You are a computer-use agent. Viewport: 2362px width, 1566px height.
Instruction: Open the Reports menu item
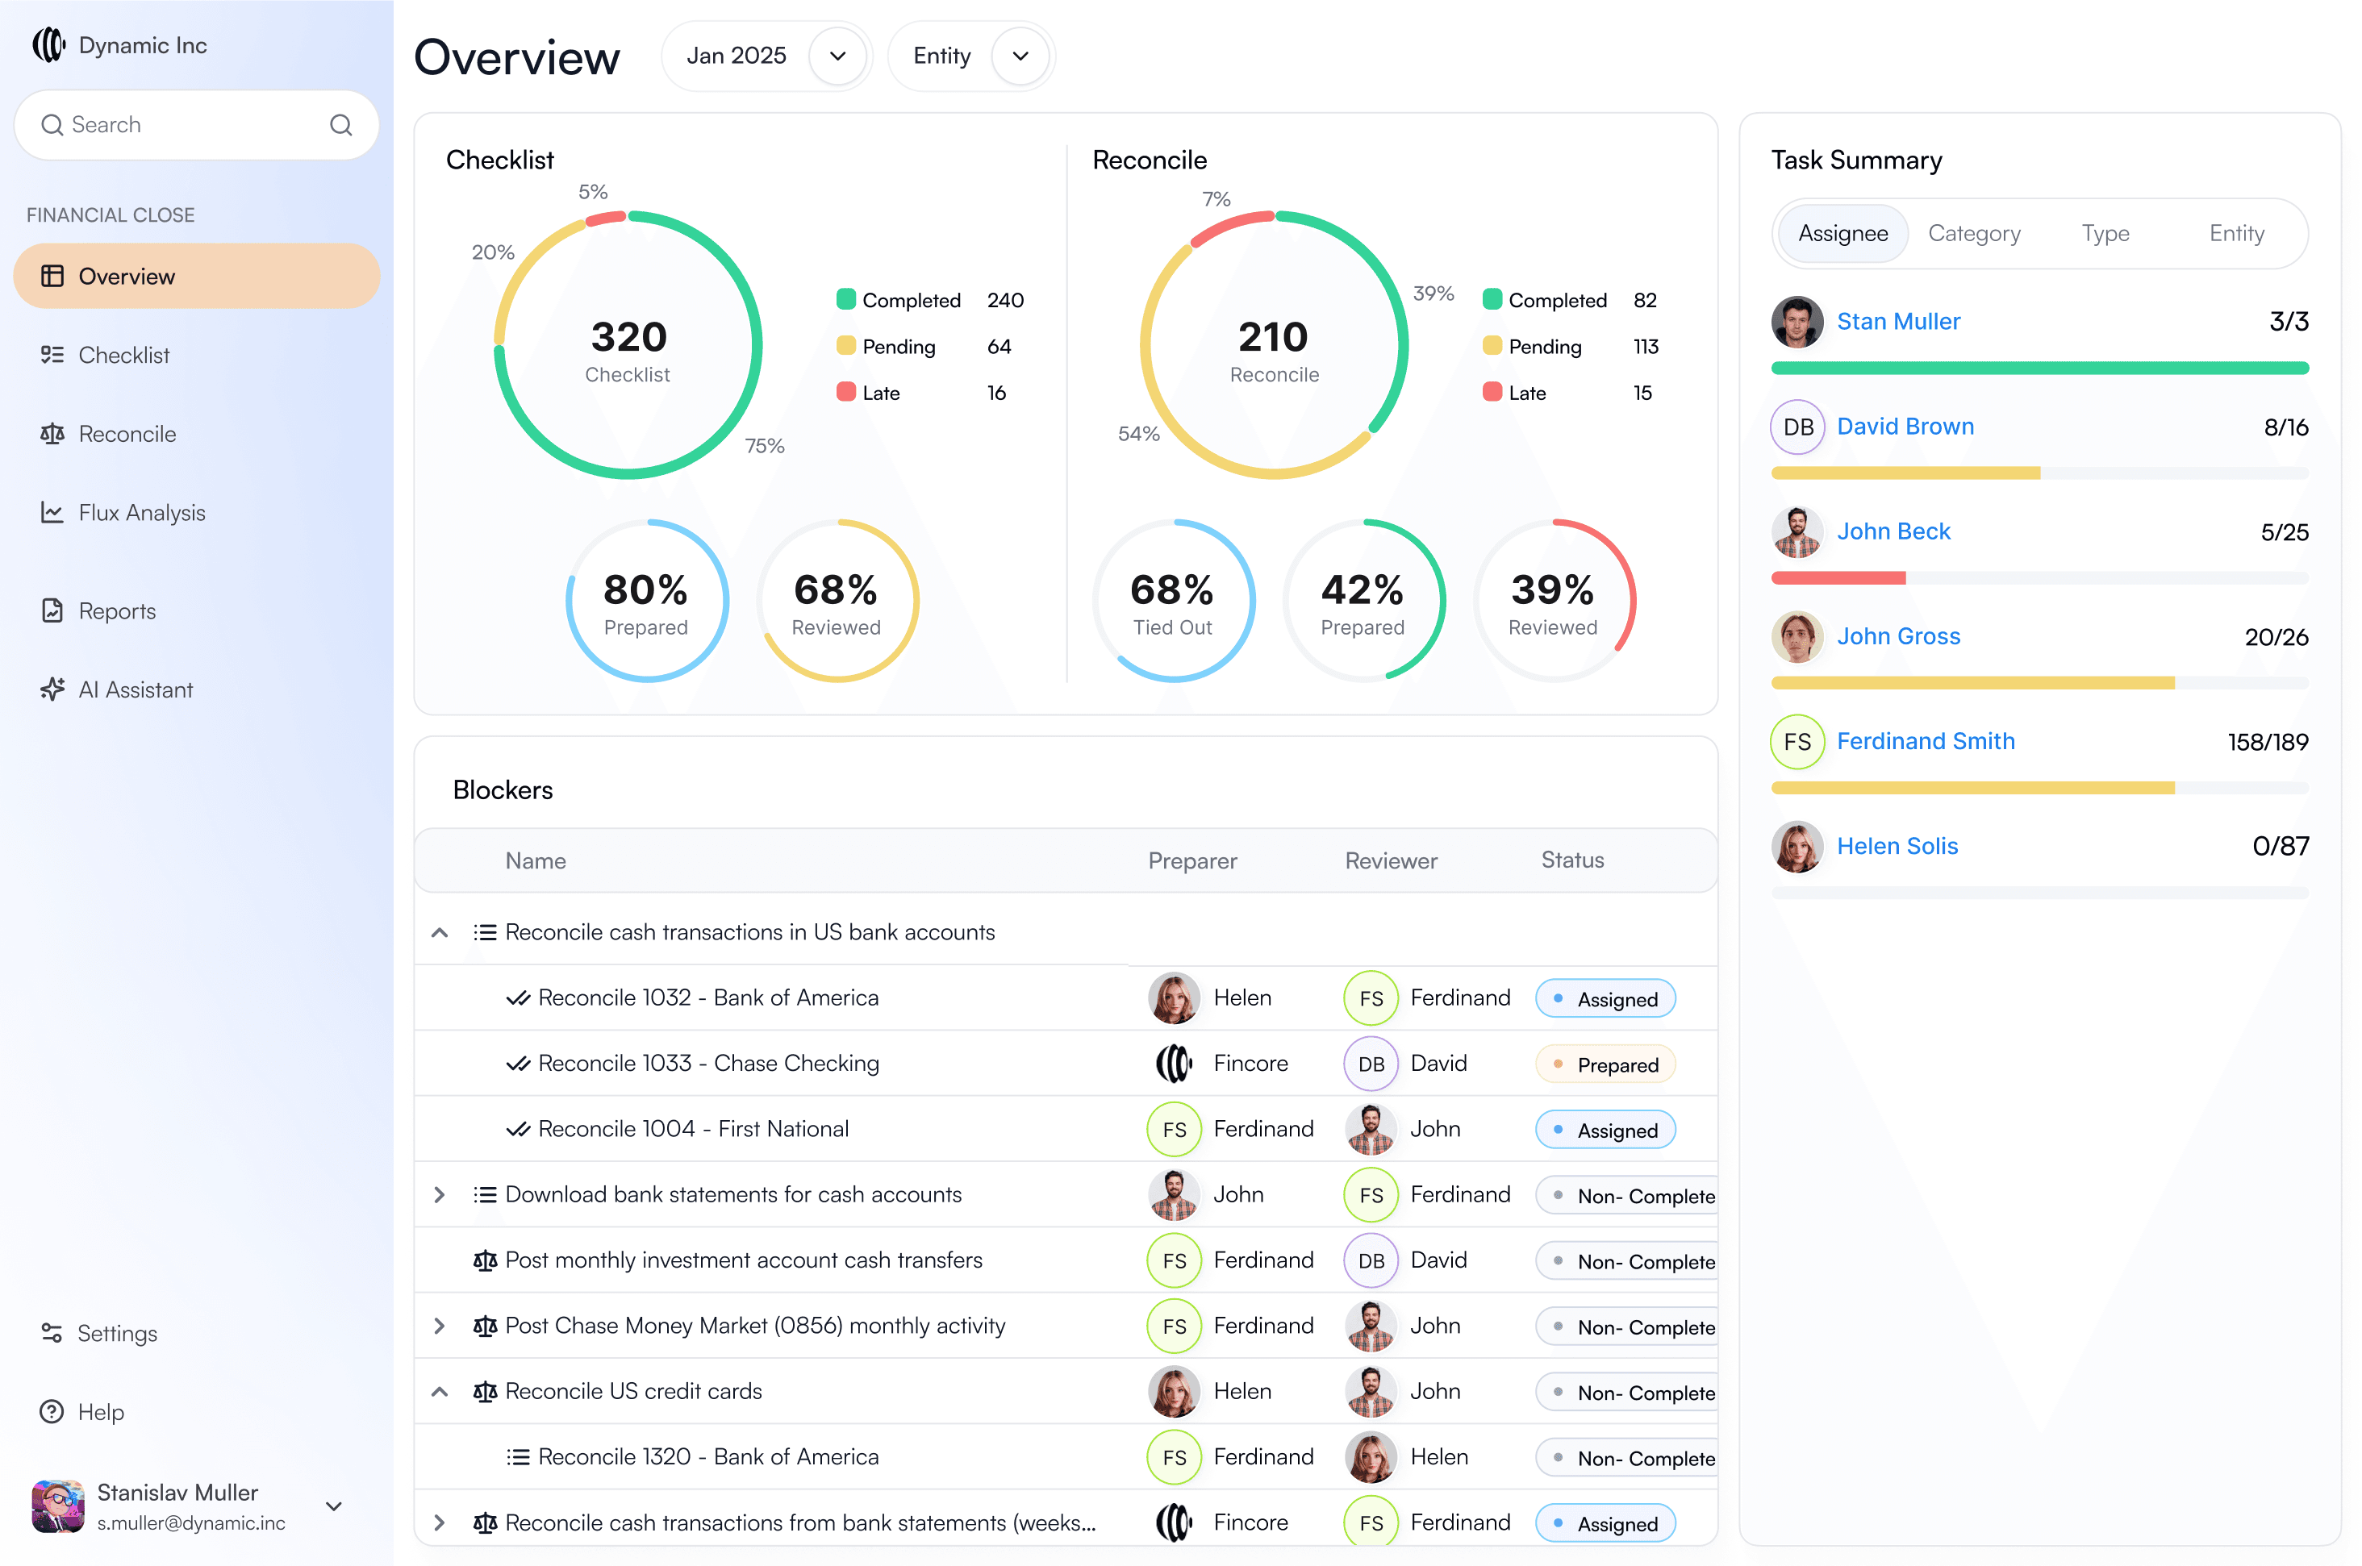pyautogui.click(x=197, y=610)
